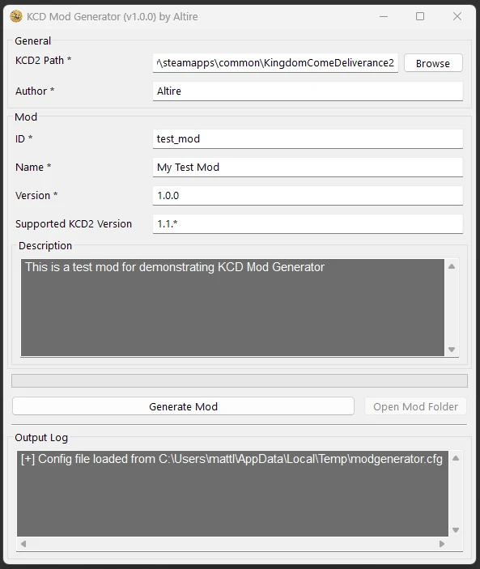Maximize the KCD Mod Generator window
Image resolution: width=480 pixels, height=569 pixels.
pyautogui.click(x=420, y=16)
